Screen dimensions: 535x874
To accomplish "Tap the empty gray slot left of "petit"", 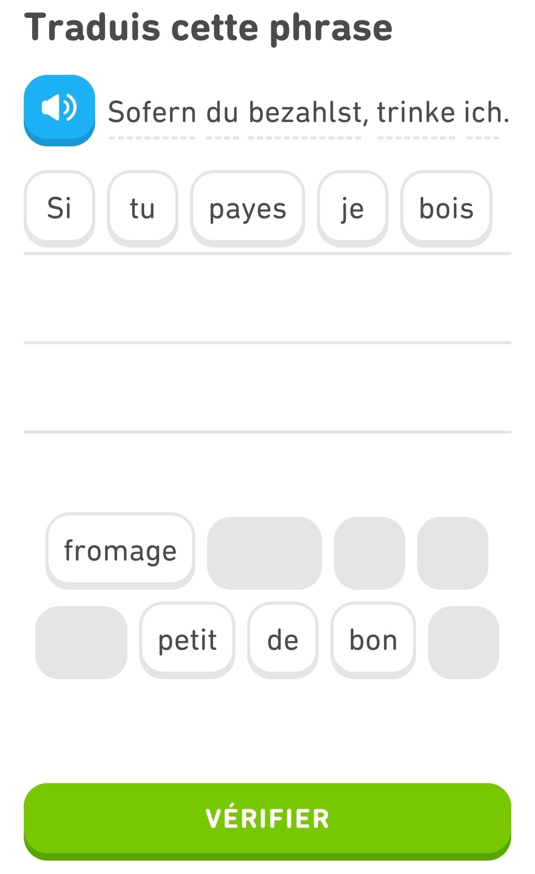I will pos(81,642).
